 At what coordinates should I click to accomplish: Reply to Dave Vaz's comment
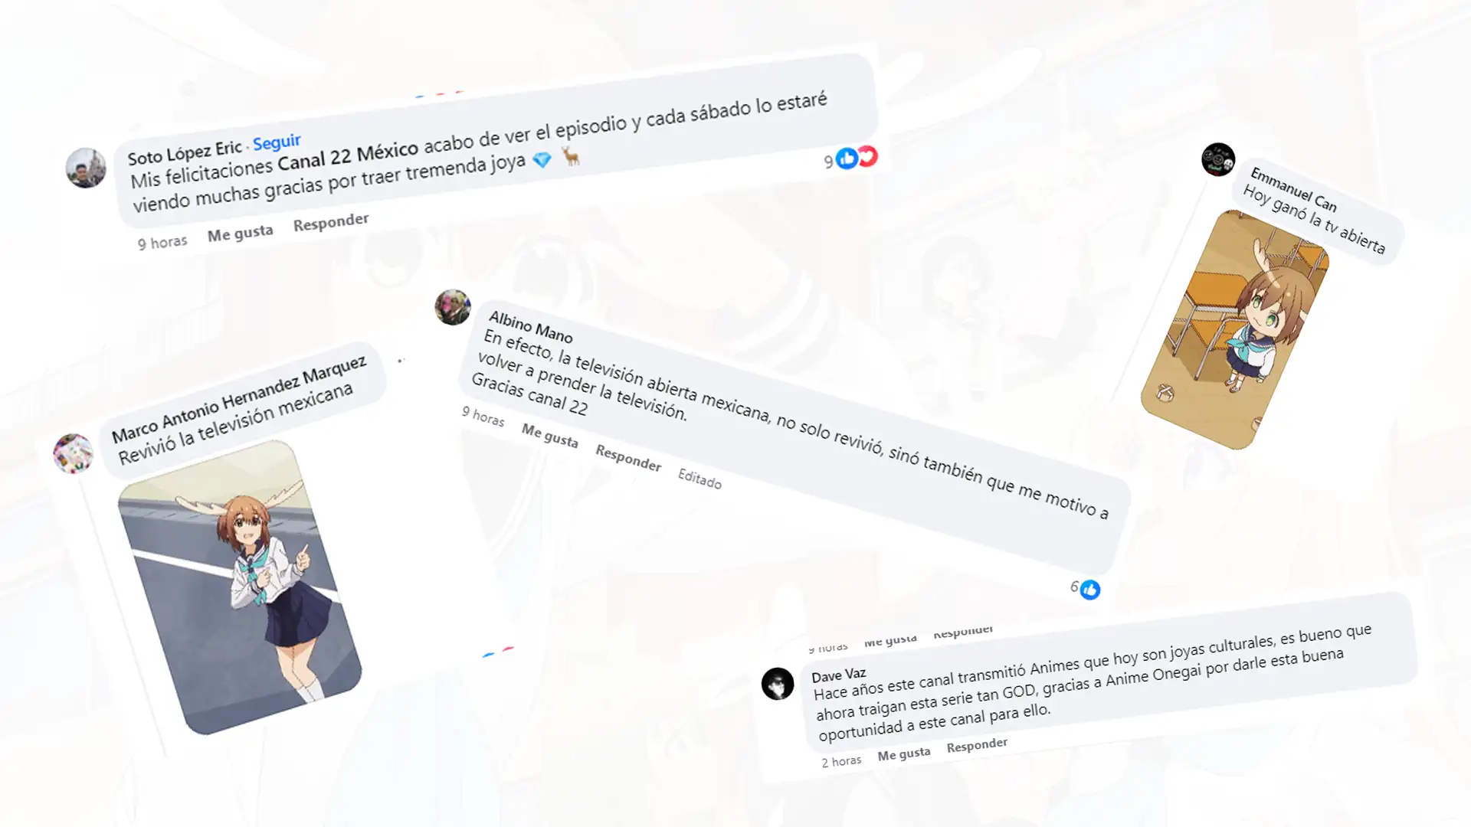977,744
